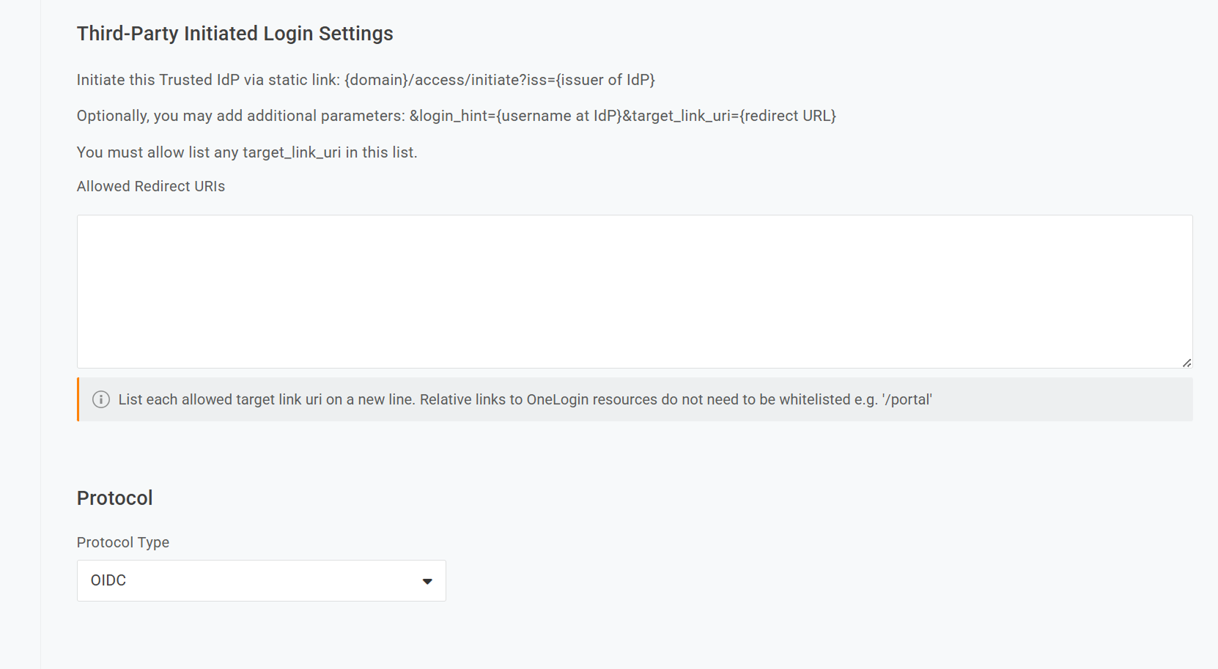The width and height of the screenshot is (1218, 669).
Task: Click the dropdown caret in the Protocol Type selector
Action: coord(427,580)
